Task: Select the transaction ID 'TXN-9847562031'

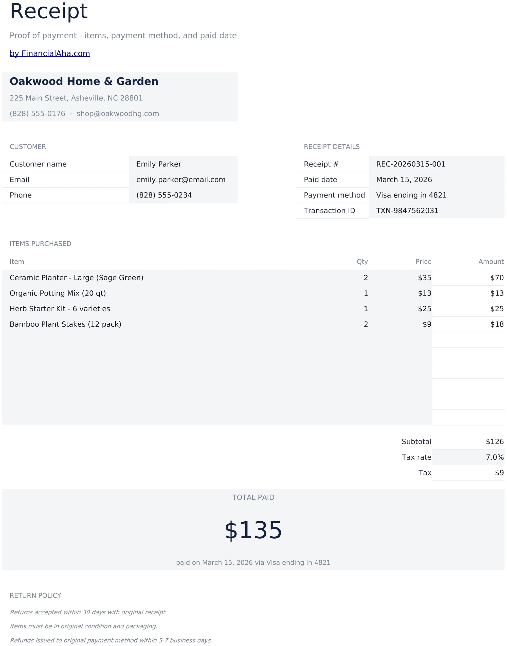Action: pyautogui.click(x=436, y=210)
